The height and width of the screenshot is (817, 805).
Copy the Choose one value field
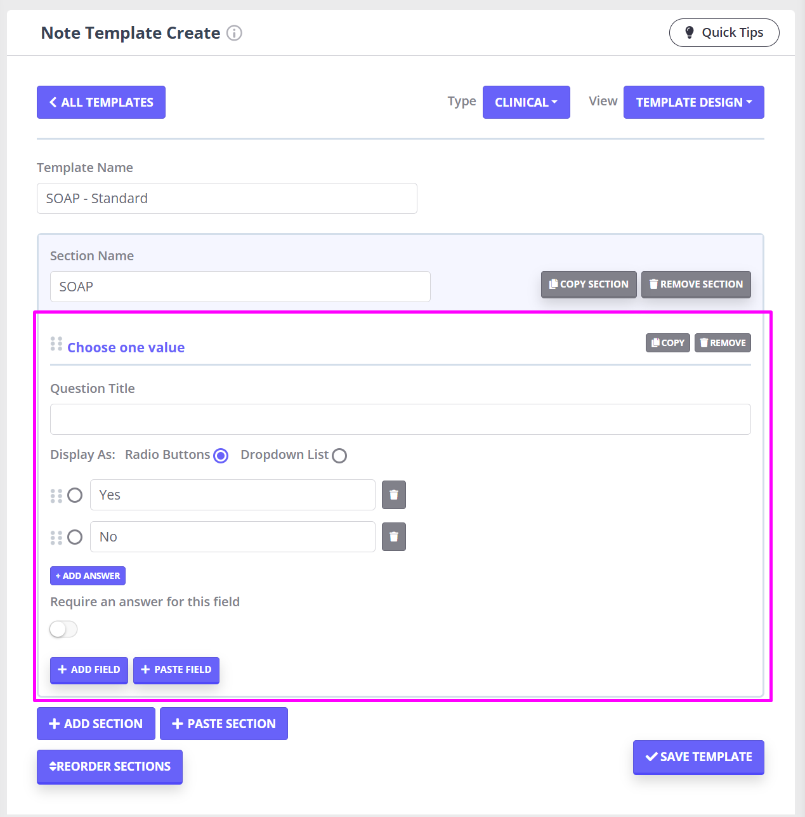(x=667, y=343)
